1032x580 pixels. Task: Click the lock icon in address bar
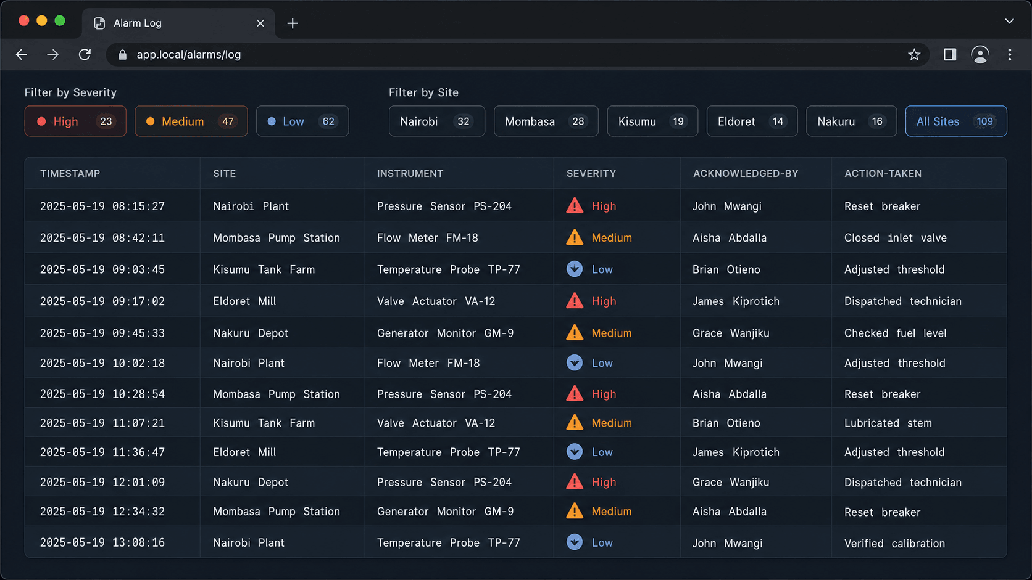click(122, 55)
